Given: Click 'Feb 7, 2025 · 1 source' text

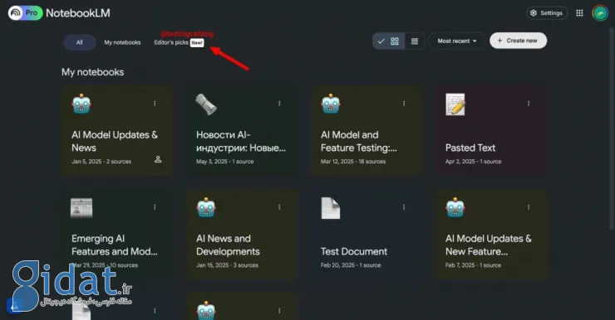Looking at the screenshot, I should click(x=473, y=265).
